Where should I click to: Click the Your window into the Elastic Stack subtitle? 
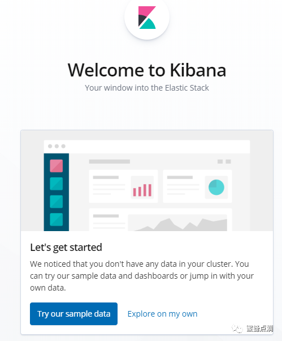pyautogui.click(x=147, y=88)
